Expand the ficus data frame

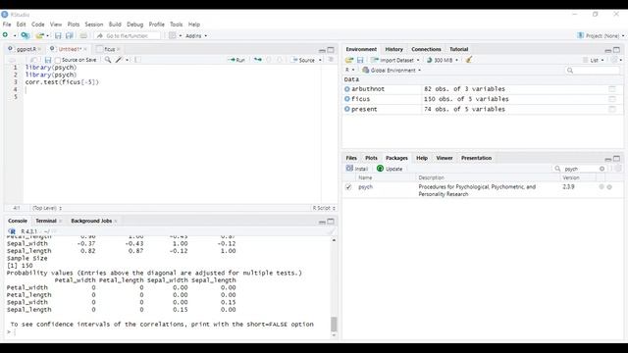tap(347, 99)
